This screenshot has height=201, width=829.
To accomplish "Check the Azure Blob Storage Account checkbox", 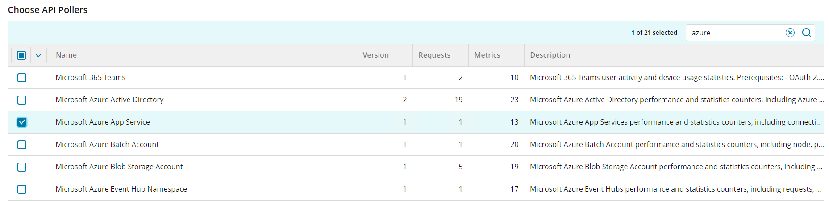I will point(22,167).
